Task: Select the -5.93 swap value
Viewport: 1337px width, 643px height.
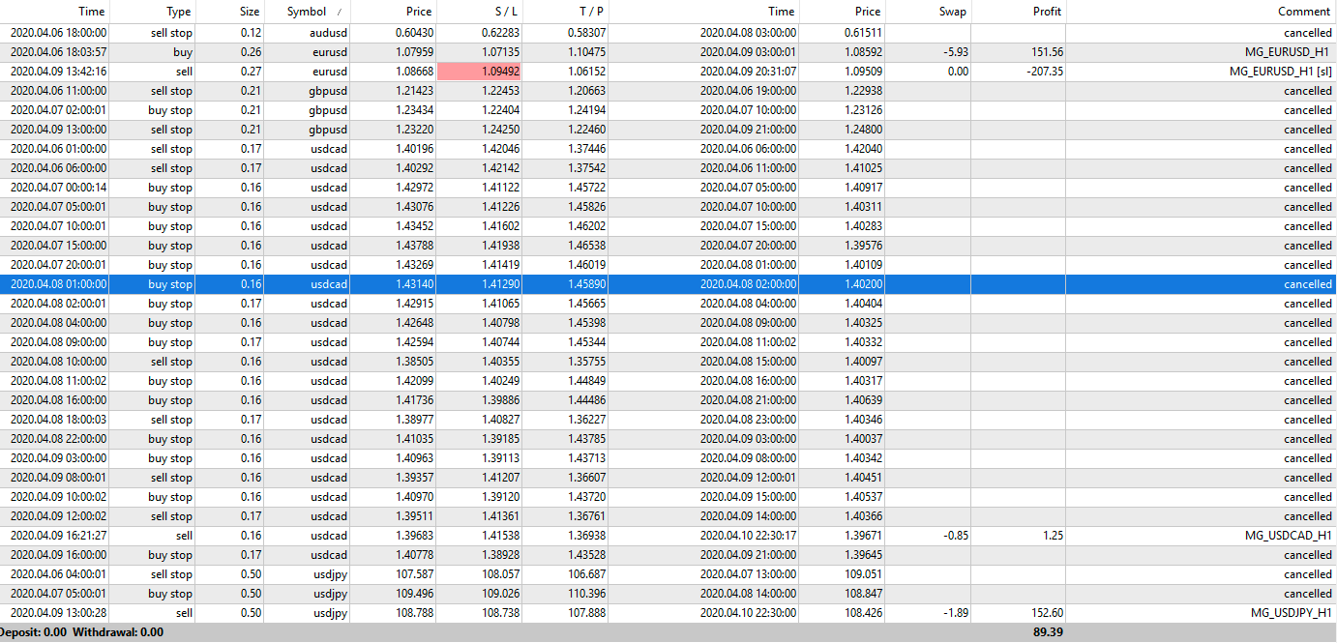Action: (955, 52)
